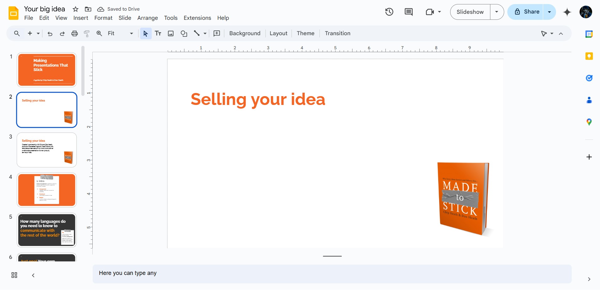Screen dimensions: 600x290
Task: Select slide 5 How many languages thumbnail
Action: coord(47,230)
